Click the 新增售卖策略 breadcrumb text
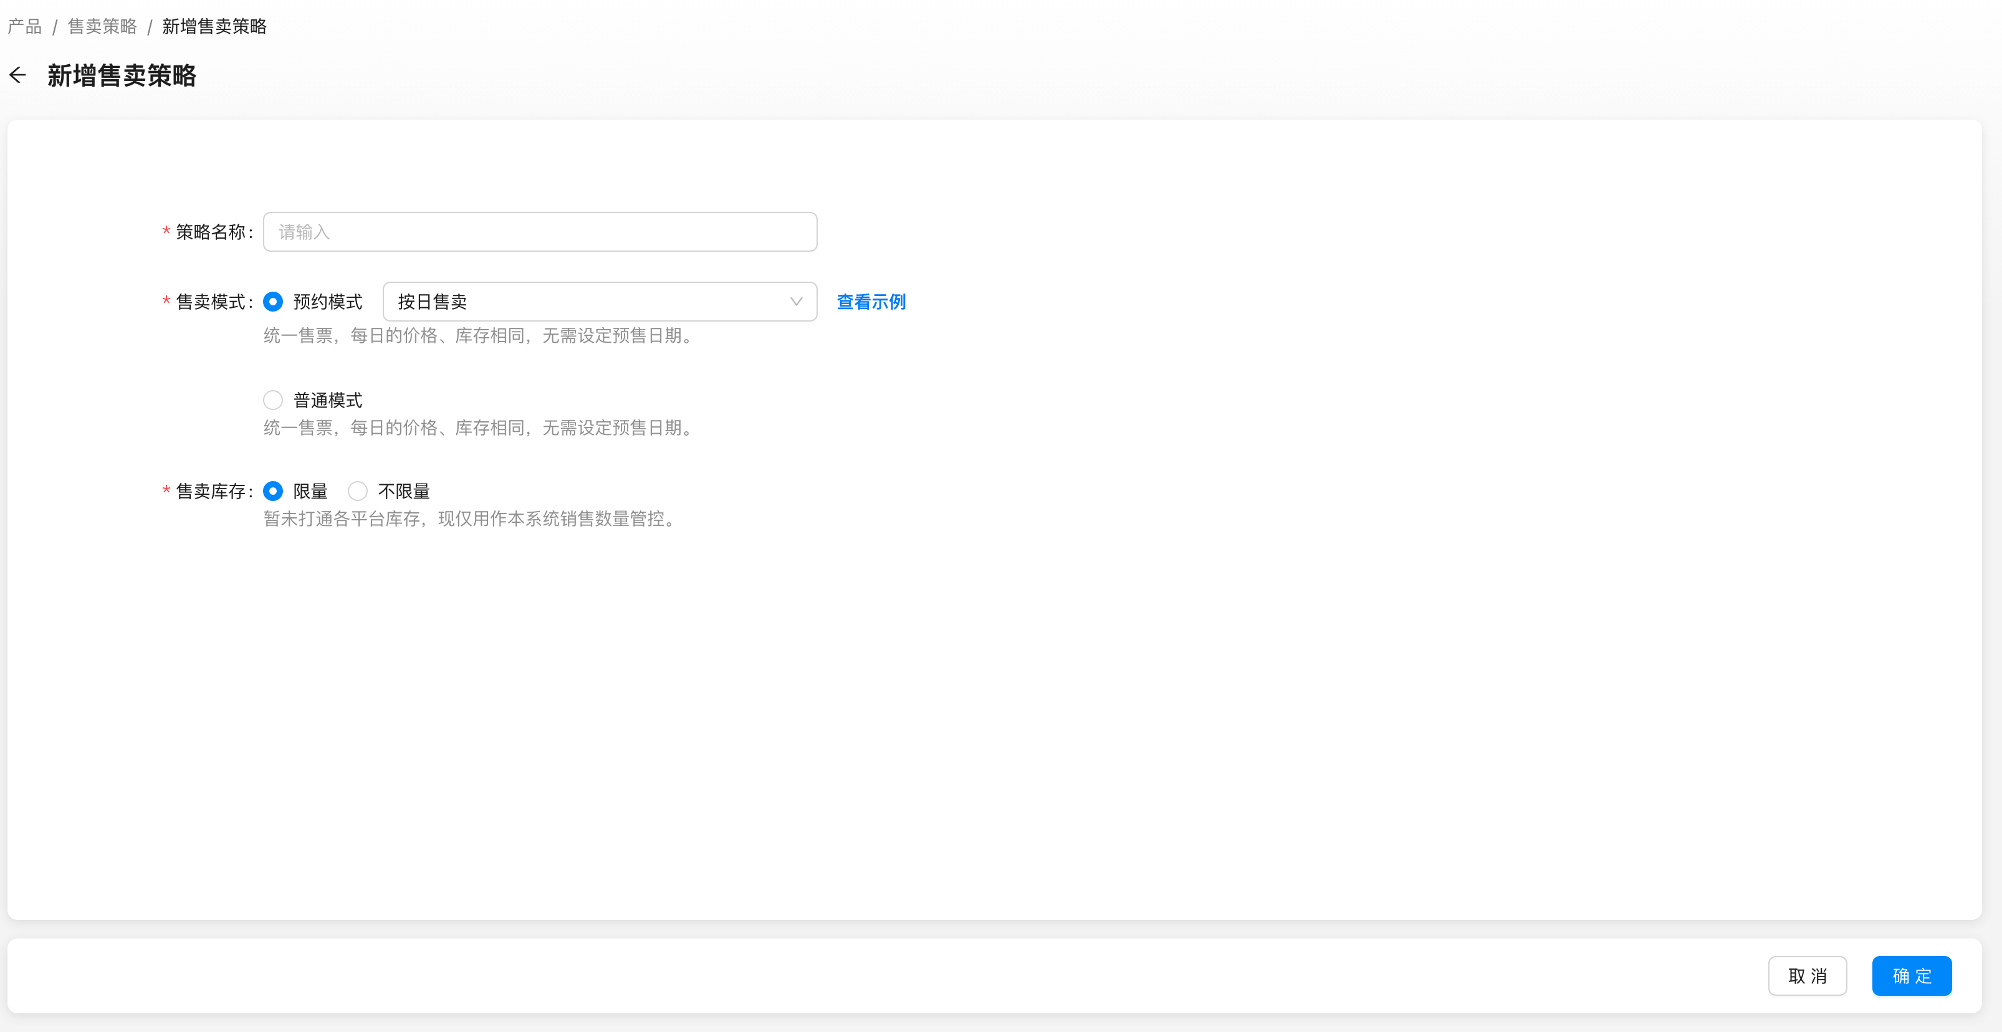2002x1032 pixels. 214,26
